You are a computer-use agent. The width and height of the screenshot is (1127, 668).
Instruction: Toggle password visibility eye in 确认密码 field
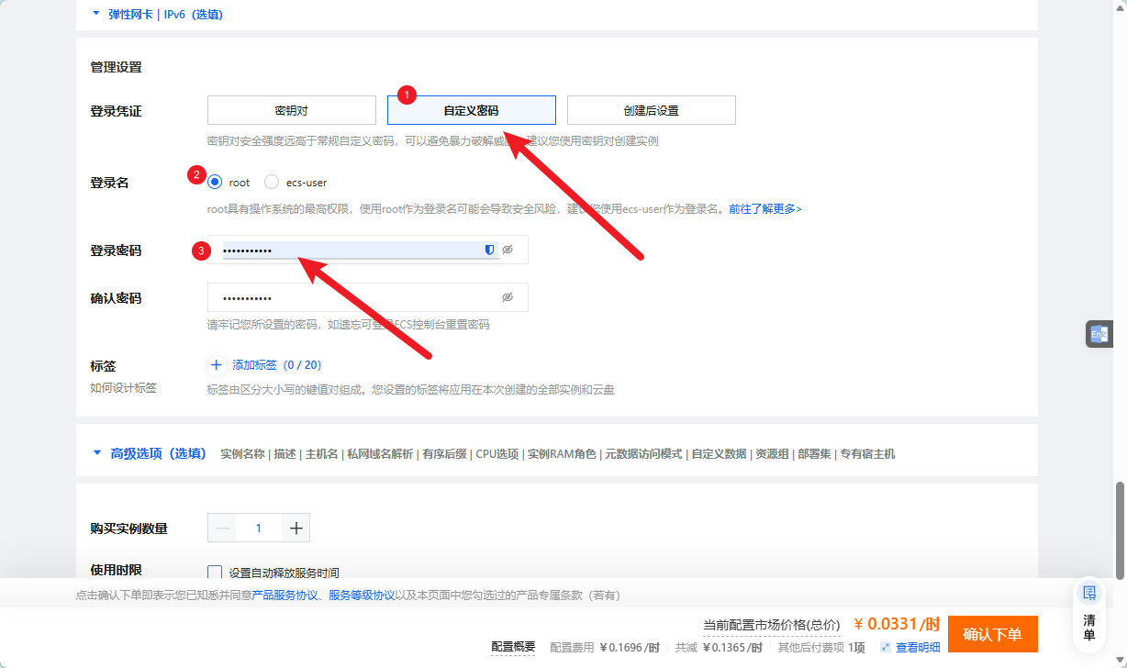pyautogui.click(x=508, y=297)
